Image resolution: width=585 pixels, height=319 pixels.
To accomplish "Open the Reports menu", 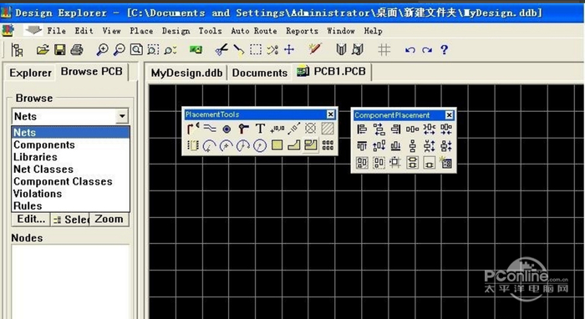I will tap(302, 31).
